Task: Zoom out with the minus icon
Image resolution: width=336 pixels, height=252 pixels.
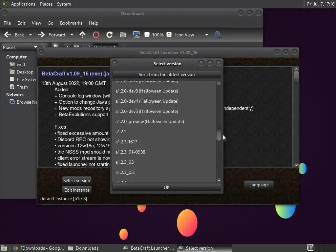Action: tap(147, 34)
